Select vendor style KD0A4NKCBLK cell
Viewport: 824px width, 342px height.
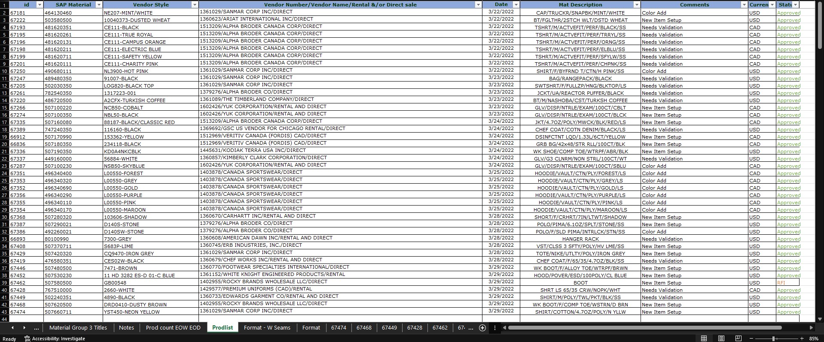[x=150, y=151]
